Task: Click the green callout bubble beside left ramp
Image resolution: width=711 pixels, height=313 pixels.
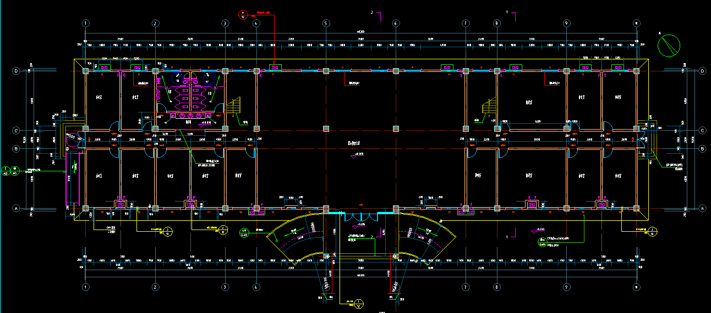Action: [244, 233]
